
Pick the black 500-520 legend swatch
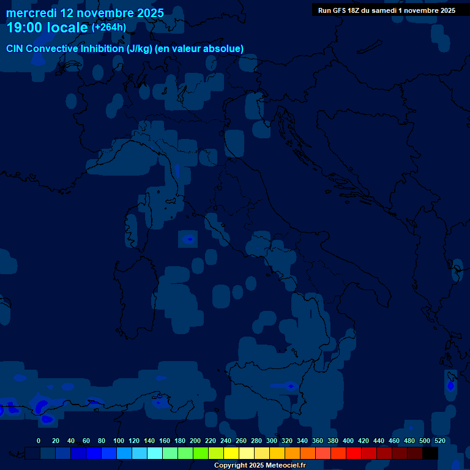pyautogui.click(x=430, y=453)
